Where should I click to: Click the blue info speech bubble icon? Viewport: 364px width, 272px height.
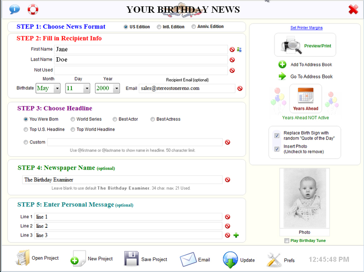(15, 9)
